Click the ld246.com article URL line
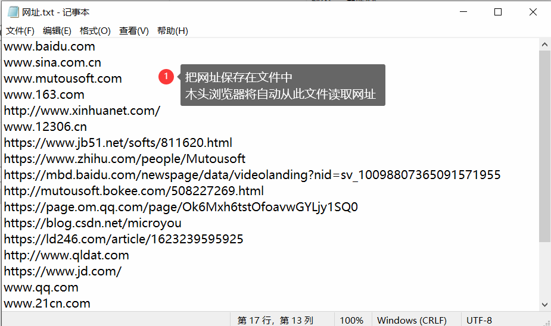 [123, 239]
